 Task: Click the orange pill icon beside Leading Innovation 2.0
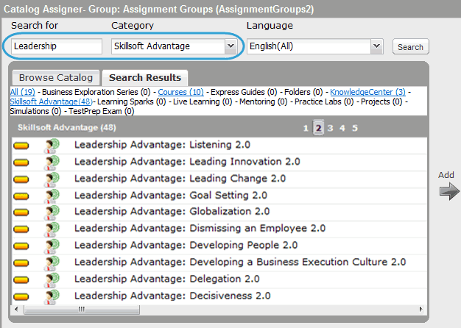[x=21, y=162]
